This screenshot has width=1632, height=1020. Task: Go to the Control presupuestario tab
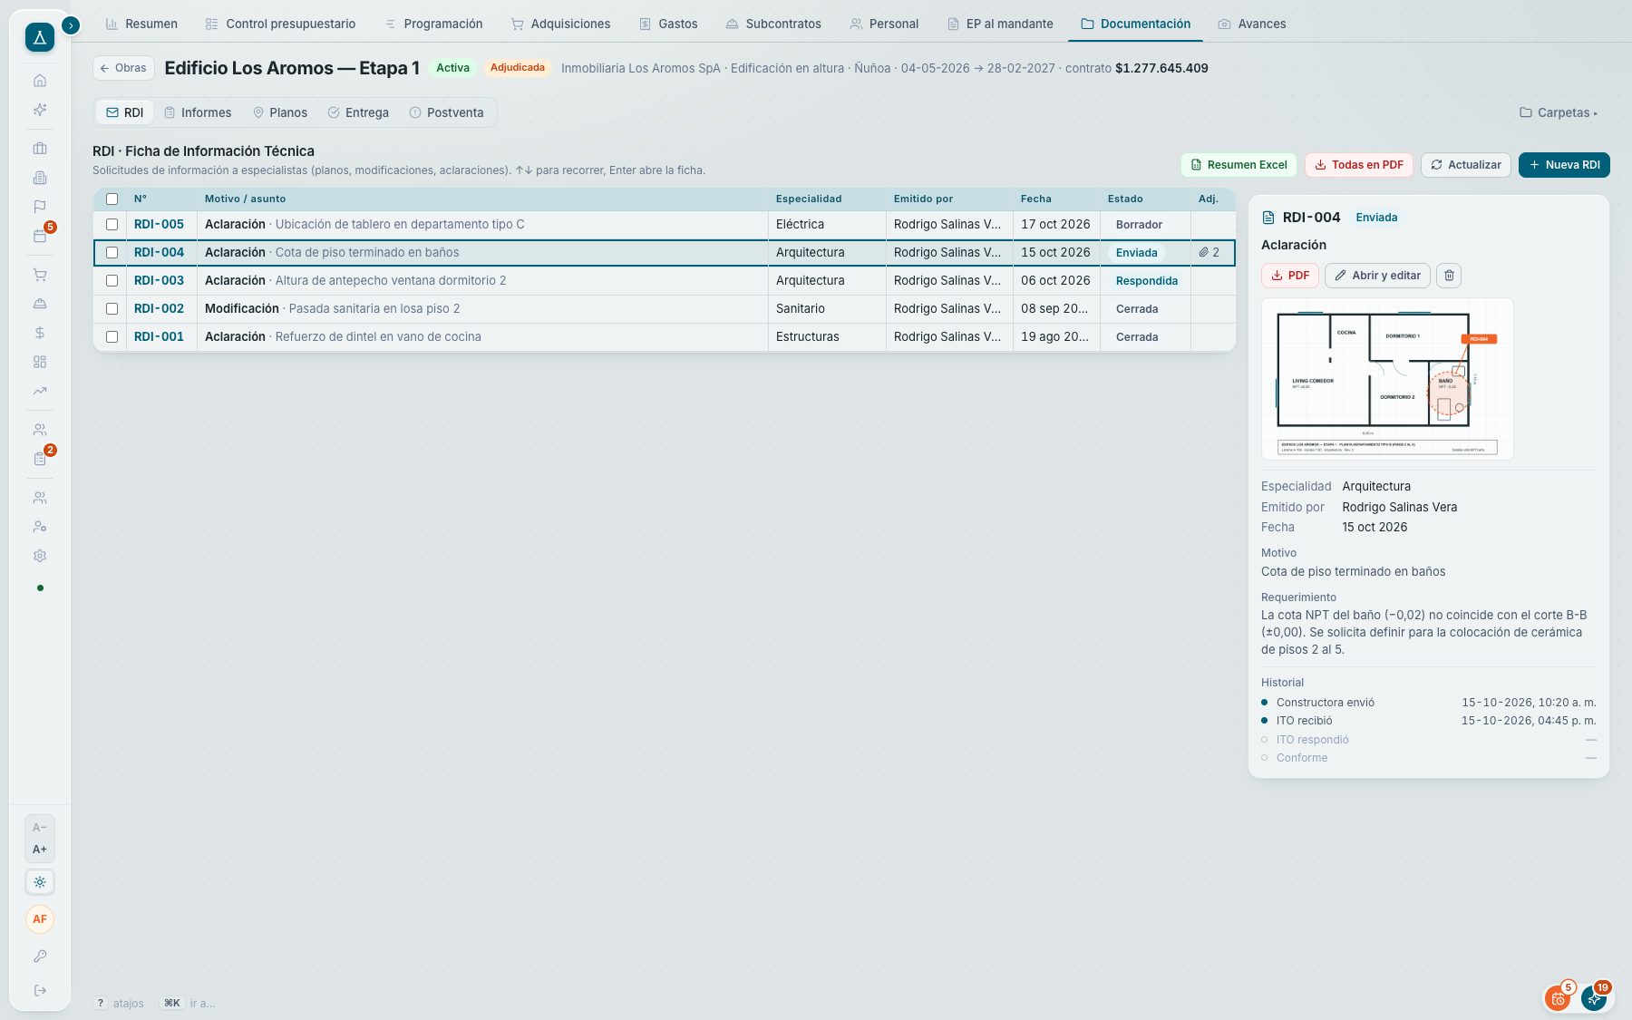coord(280,24)
